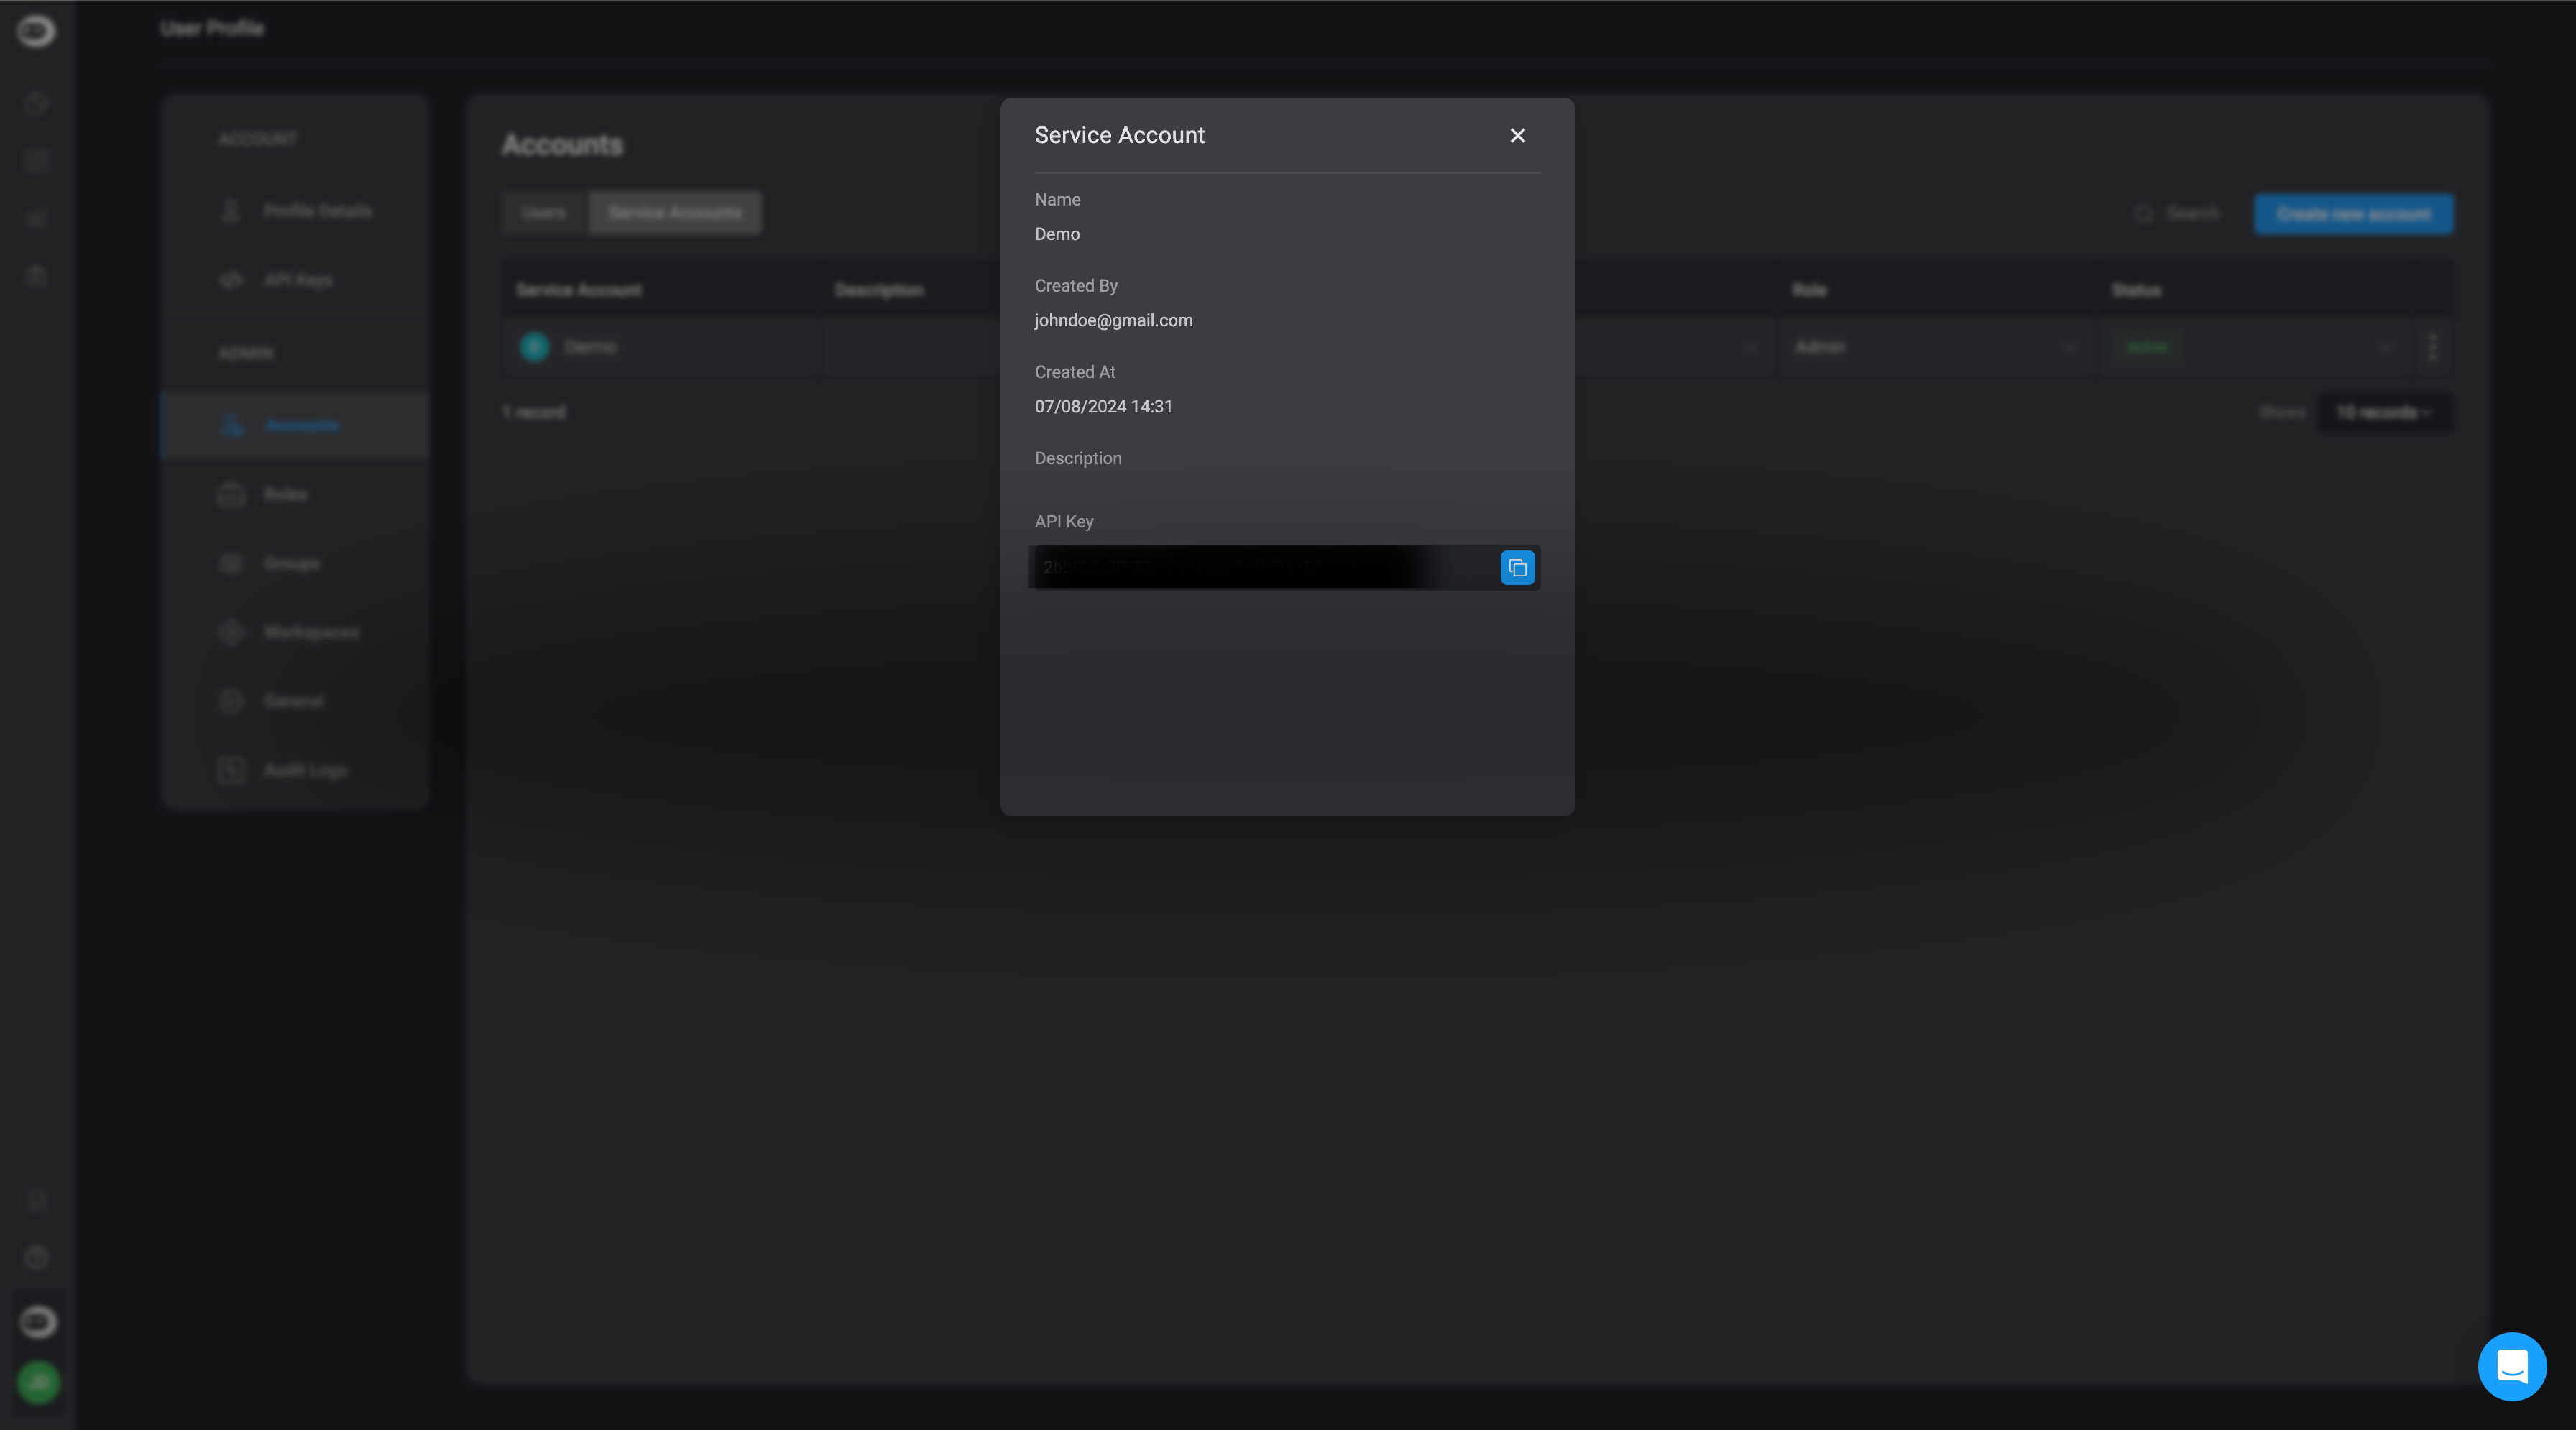Viewport: 2576px width, 1430px height.
Task: Open the Active status dropdown
Action: click(2256, 347)
